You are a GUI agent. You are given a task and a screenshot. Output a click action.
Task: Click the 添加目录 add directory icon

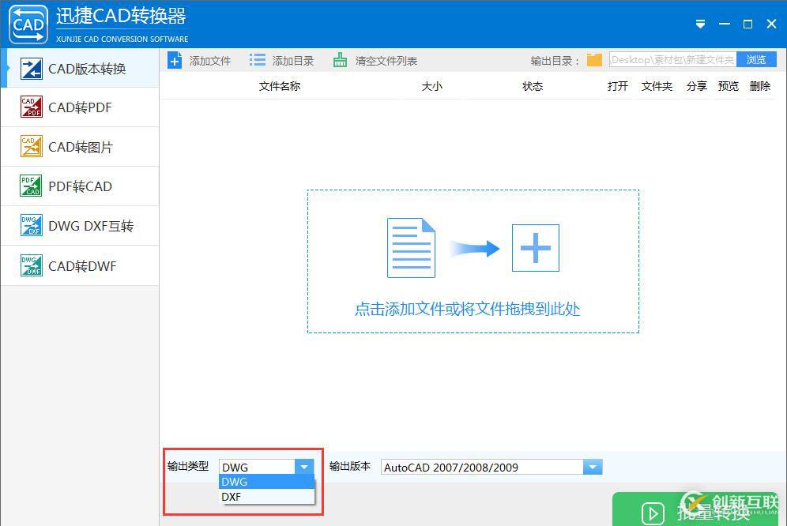[x=257, y=59]
